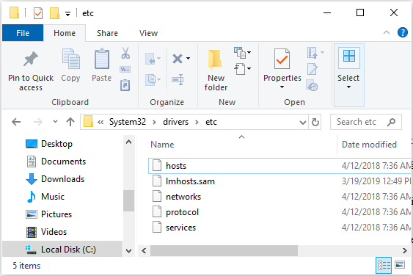Image resolution: width=413 pixels, height=276 pixels.
Task: Click the Edit icon in Open group
Action: tap(313, 69)
